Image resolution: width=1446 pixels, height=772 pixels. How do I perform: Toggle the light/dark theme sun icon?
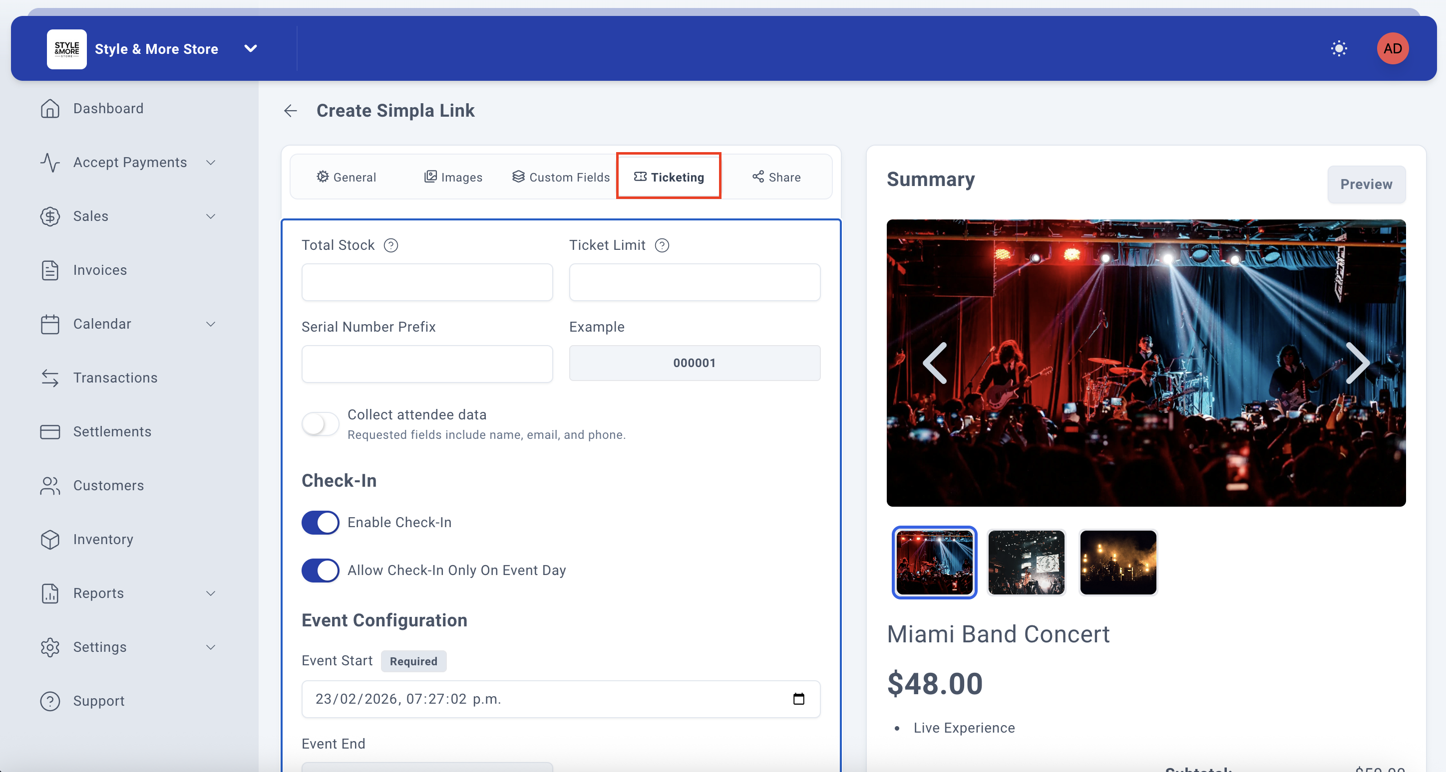point(1339,48)
